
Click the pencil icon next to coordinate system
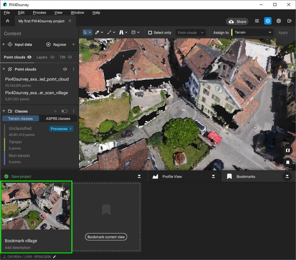point(55,257)
